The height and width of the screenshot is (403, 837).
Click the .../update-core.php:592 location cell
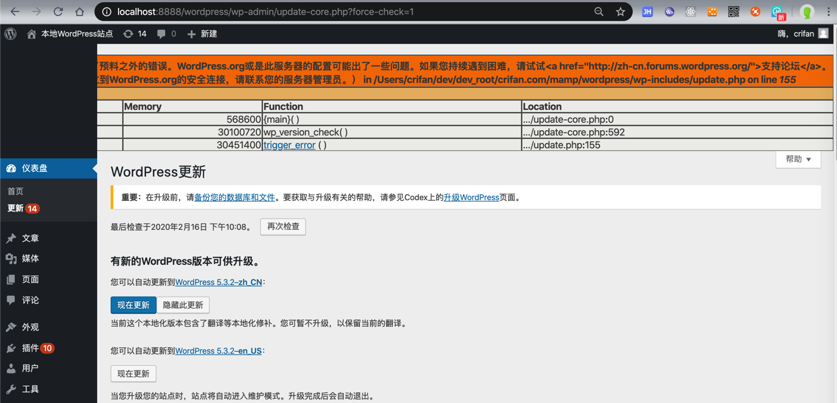point(677,132)
